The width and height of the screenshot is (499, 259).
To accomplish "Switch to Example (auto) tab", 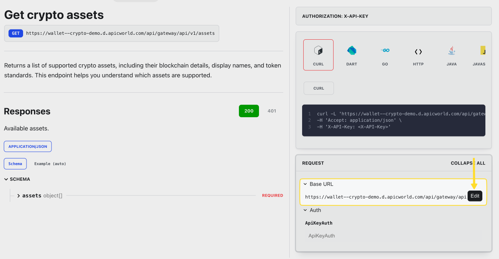I will 50,164.
